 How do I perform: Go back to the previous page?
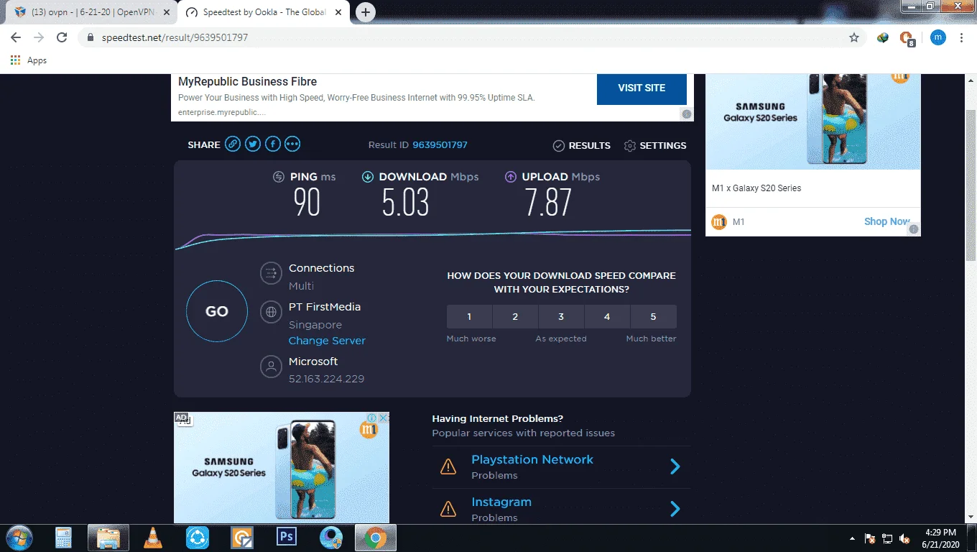pos(16,37)
